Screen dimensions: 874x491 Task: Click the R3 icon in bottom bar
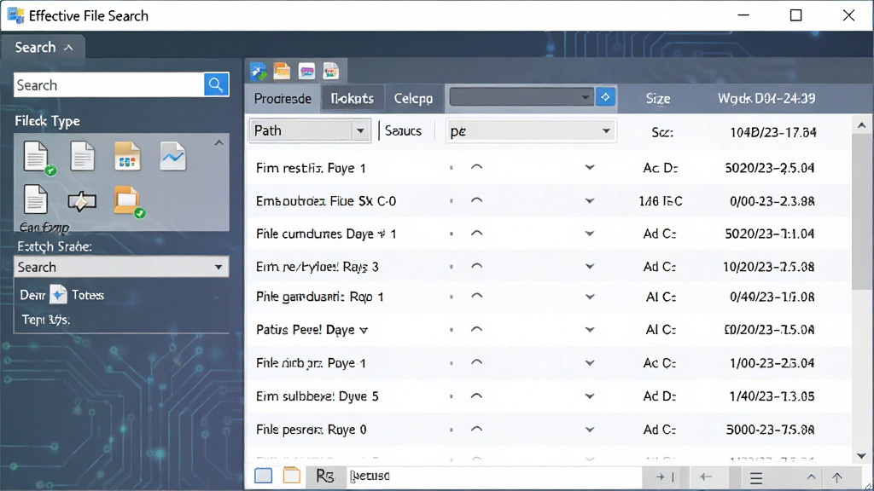point(324,477)
